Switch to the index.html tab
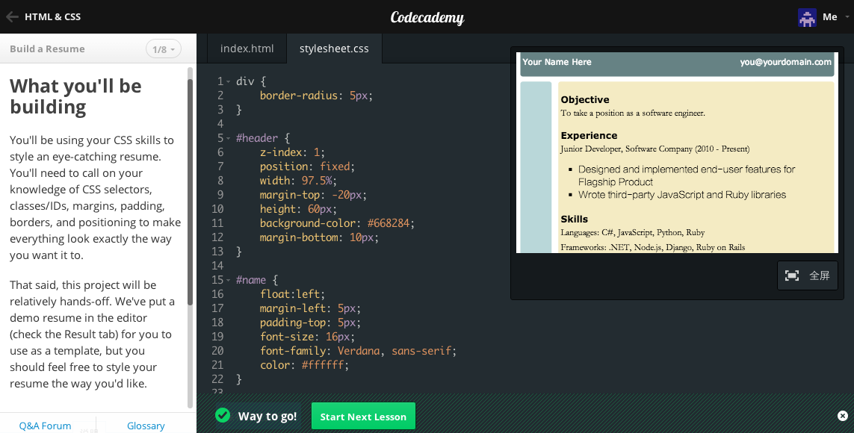 point(246,48)
